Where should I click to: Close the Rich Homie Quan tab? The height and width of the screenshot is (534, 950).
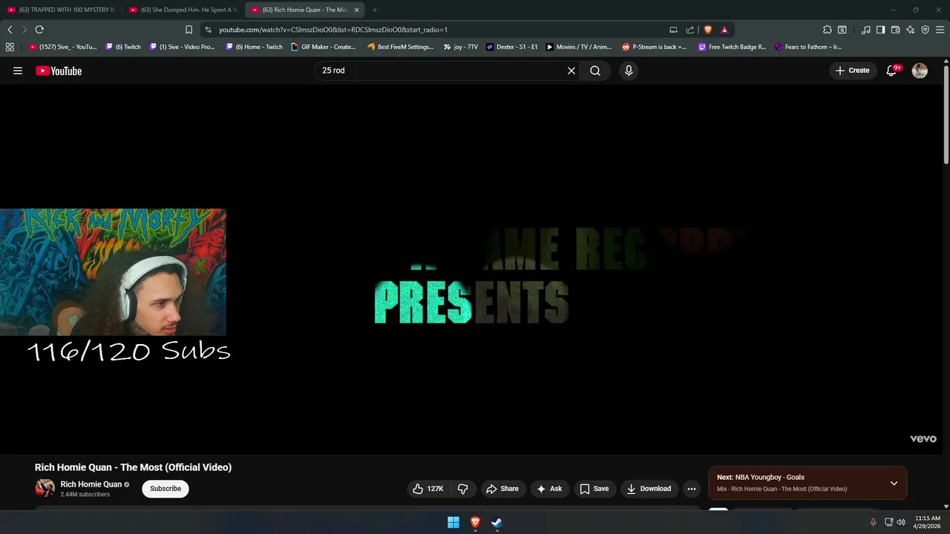coord(356,10)
